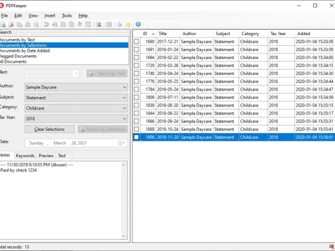Sort the list by Title column header
Image resolution: width=335 pixels, height=251 pixels.
162,33
